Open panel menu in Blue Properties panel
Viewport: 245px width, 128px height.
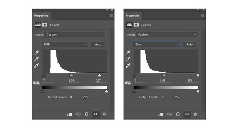tap(203, 15)
